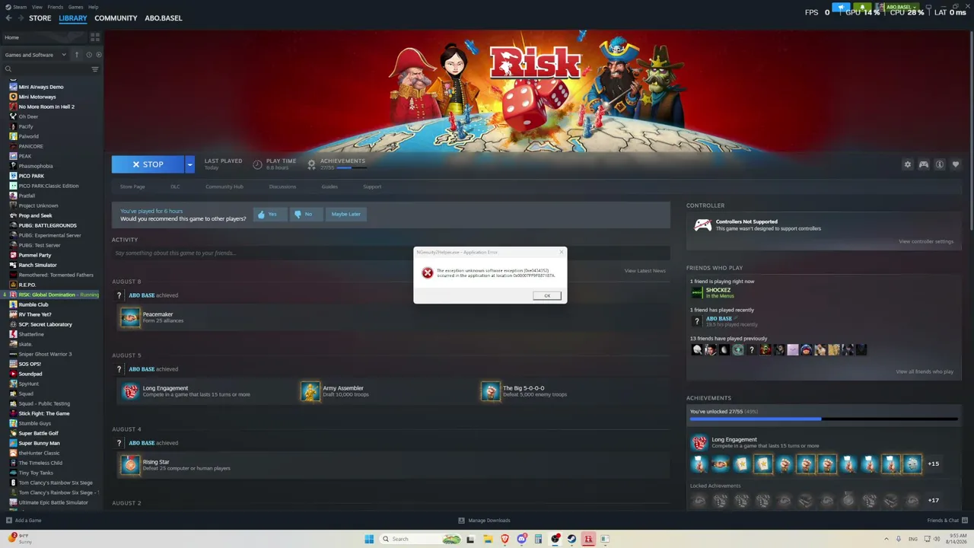
Task: Click the achievements progress bar
Action: pos(823,419)
